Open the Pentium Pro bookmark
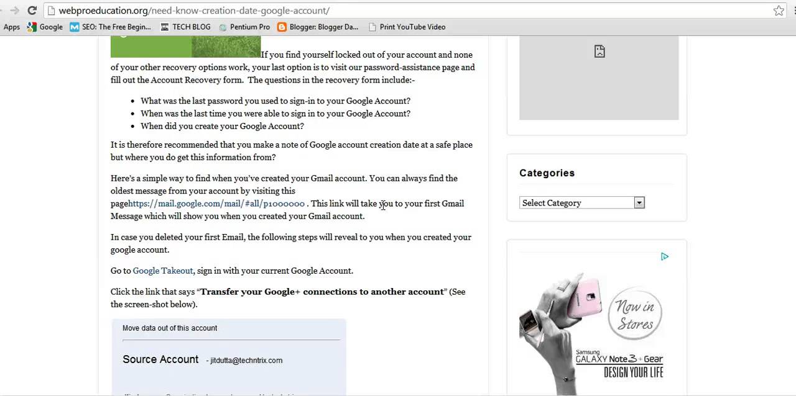The height and width of the screenshot is (396, 796). pyautogui.click(x=244, y=27)
